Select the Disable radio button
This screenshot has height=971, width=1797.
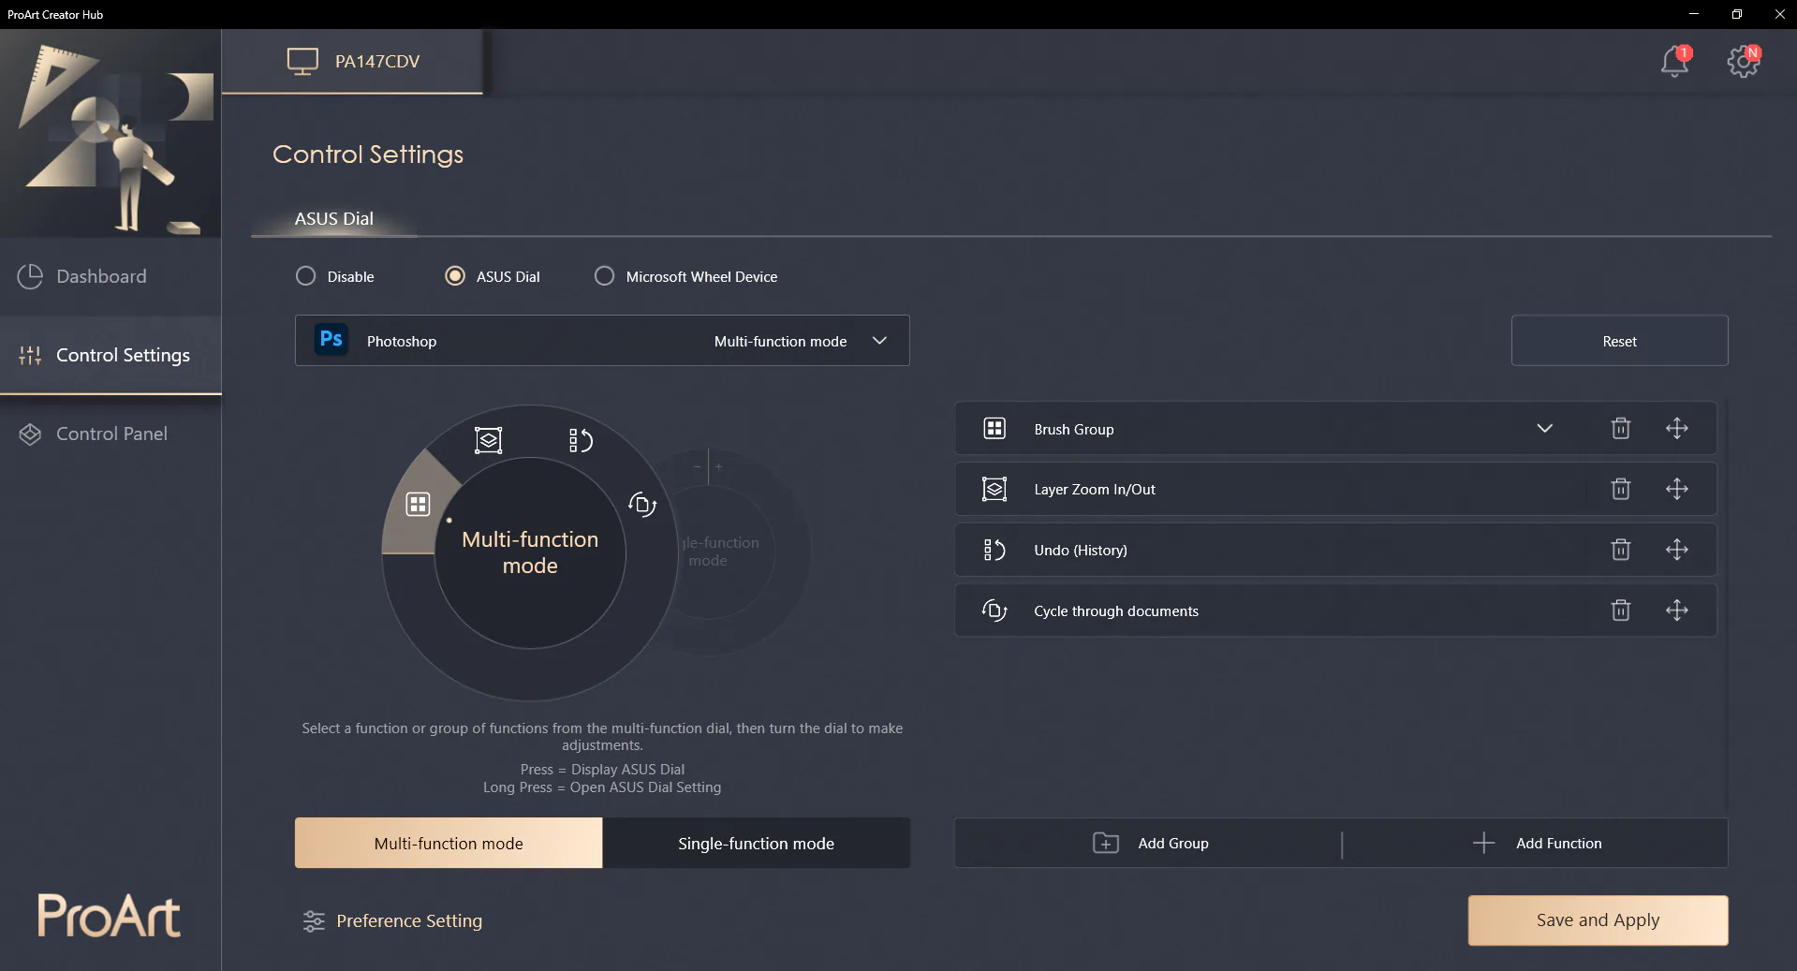(x=305, y=276)
